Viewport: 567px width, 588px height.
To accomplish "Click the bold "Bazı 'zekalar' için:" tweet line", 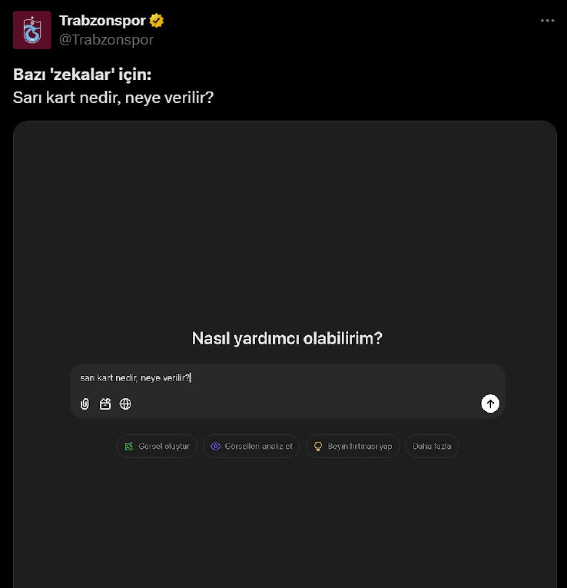I will pyautogui.click(x=82, y=74).
